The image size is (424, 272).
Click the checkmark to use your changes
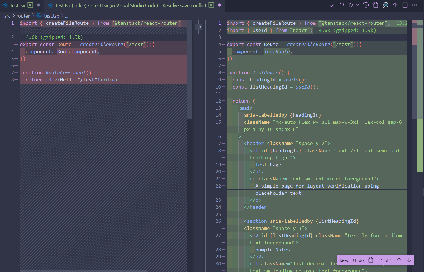pyautogui.click(x=332, y=5)
